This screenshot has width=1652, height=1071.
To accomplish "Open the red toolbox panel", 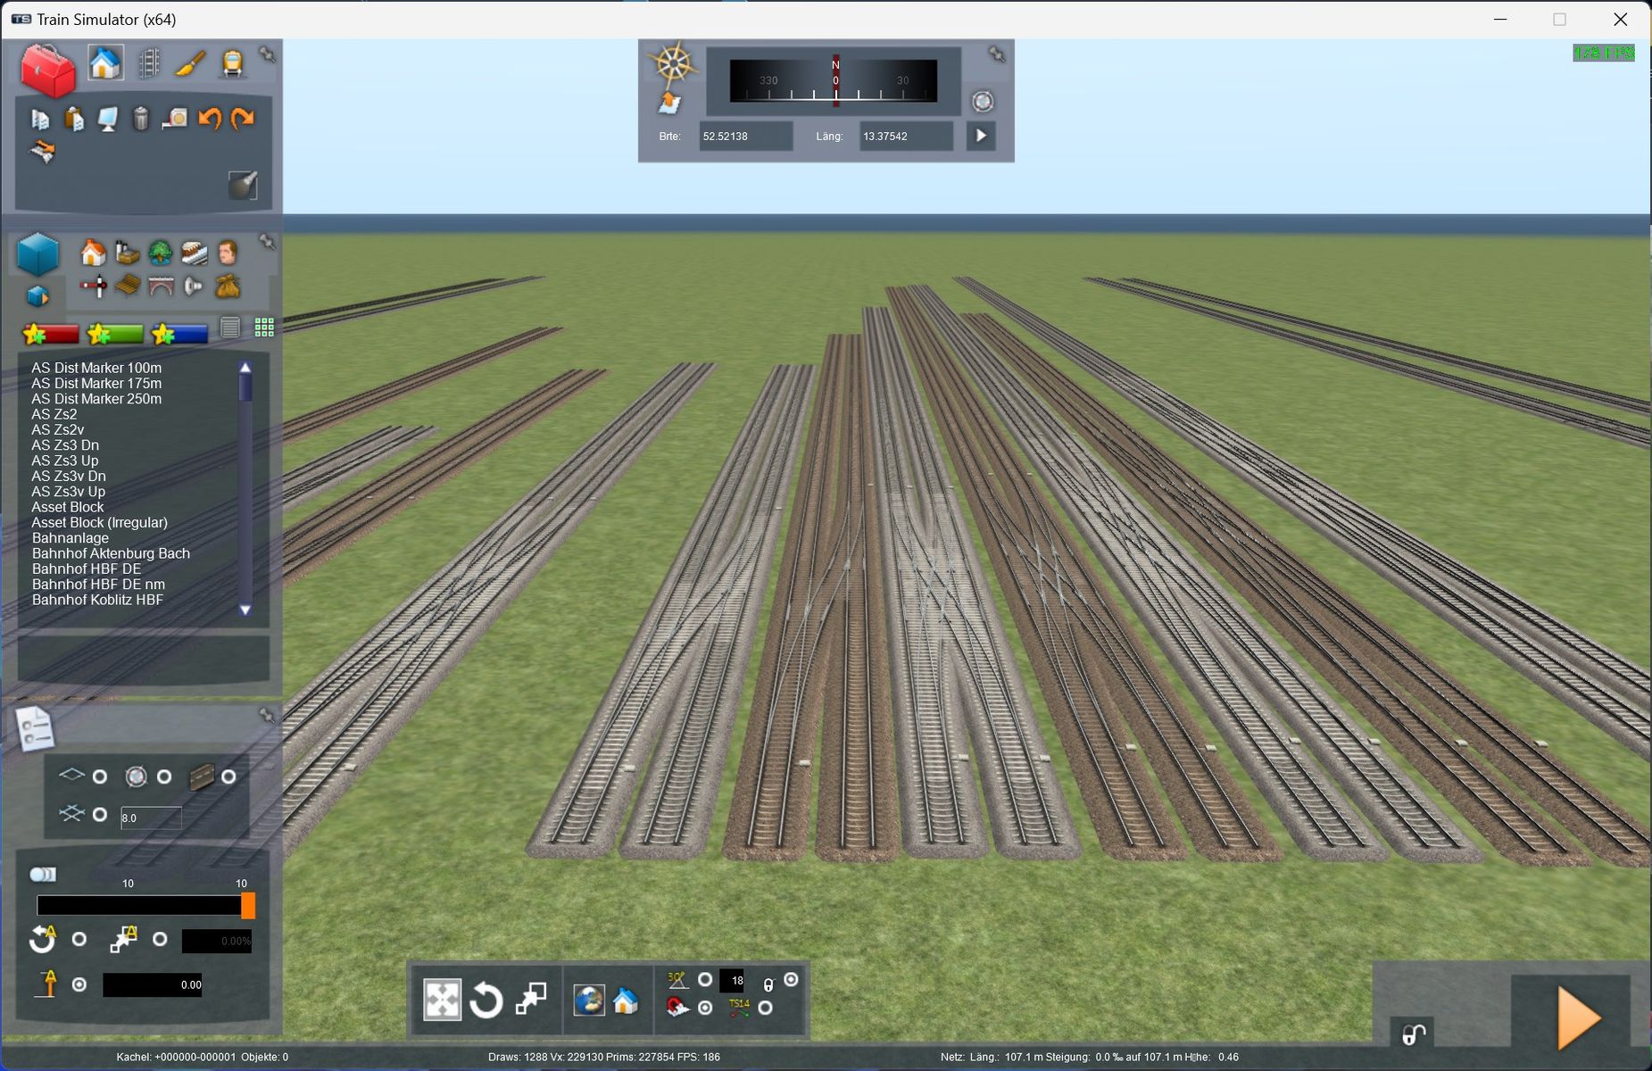I will pyautogui.click(x=47, y=70).
